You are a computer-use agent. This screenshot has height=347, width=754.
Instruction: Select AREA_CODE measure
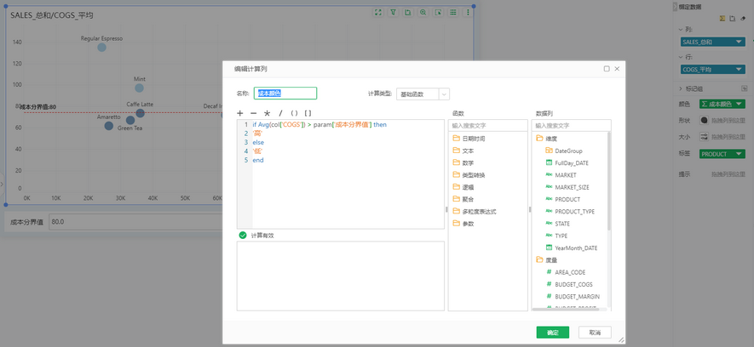pos(570,272)
